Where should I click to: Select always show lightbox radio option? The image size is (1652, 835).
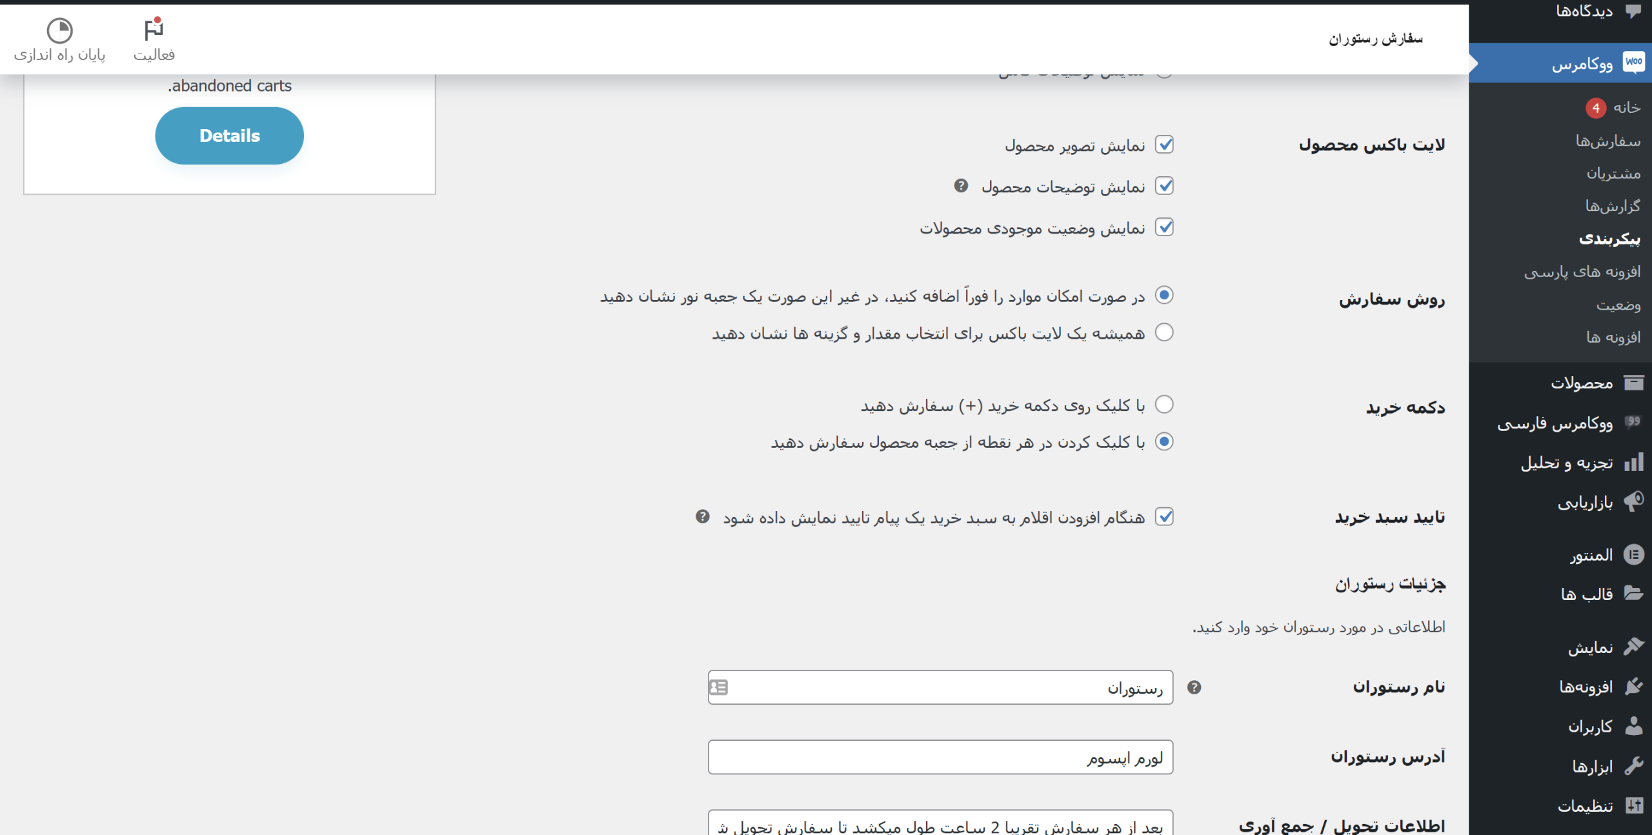[x=1164, y=332]
